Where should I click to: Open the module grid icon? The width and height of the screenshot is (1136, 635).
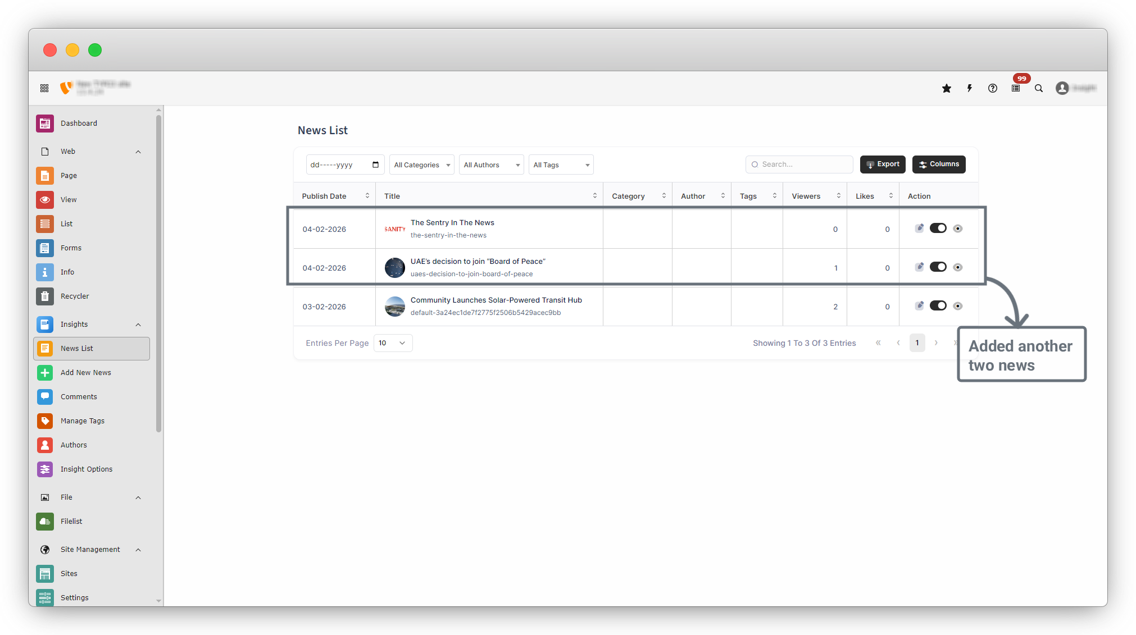(x=44, y=88)
